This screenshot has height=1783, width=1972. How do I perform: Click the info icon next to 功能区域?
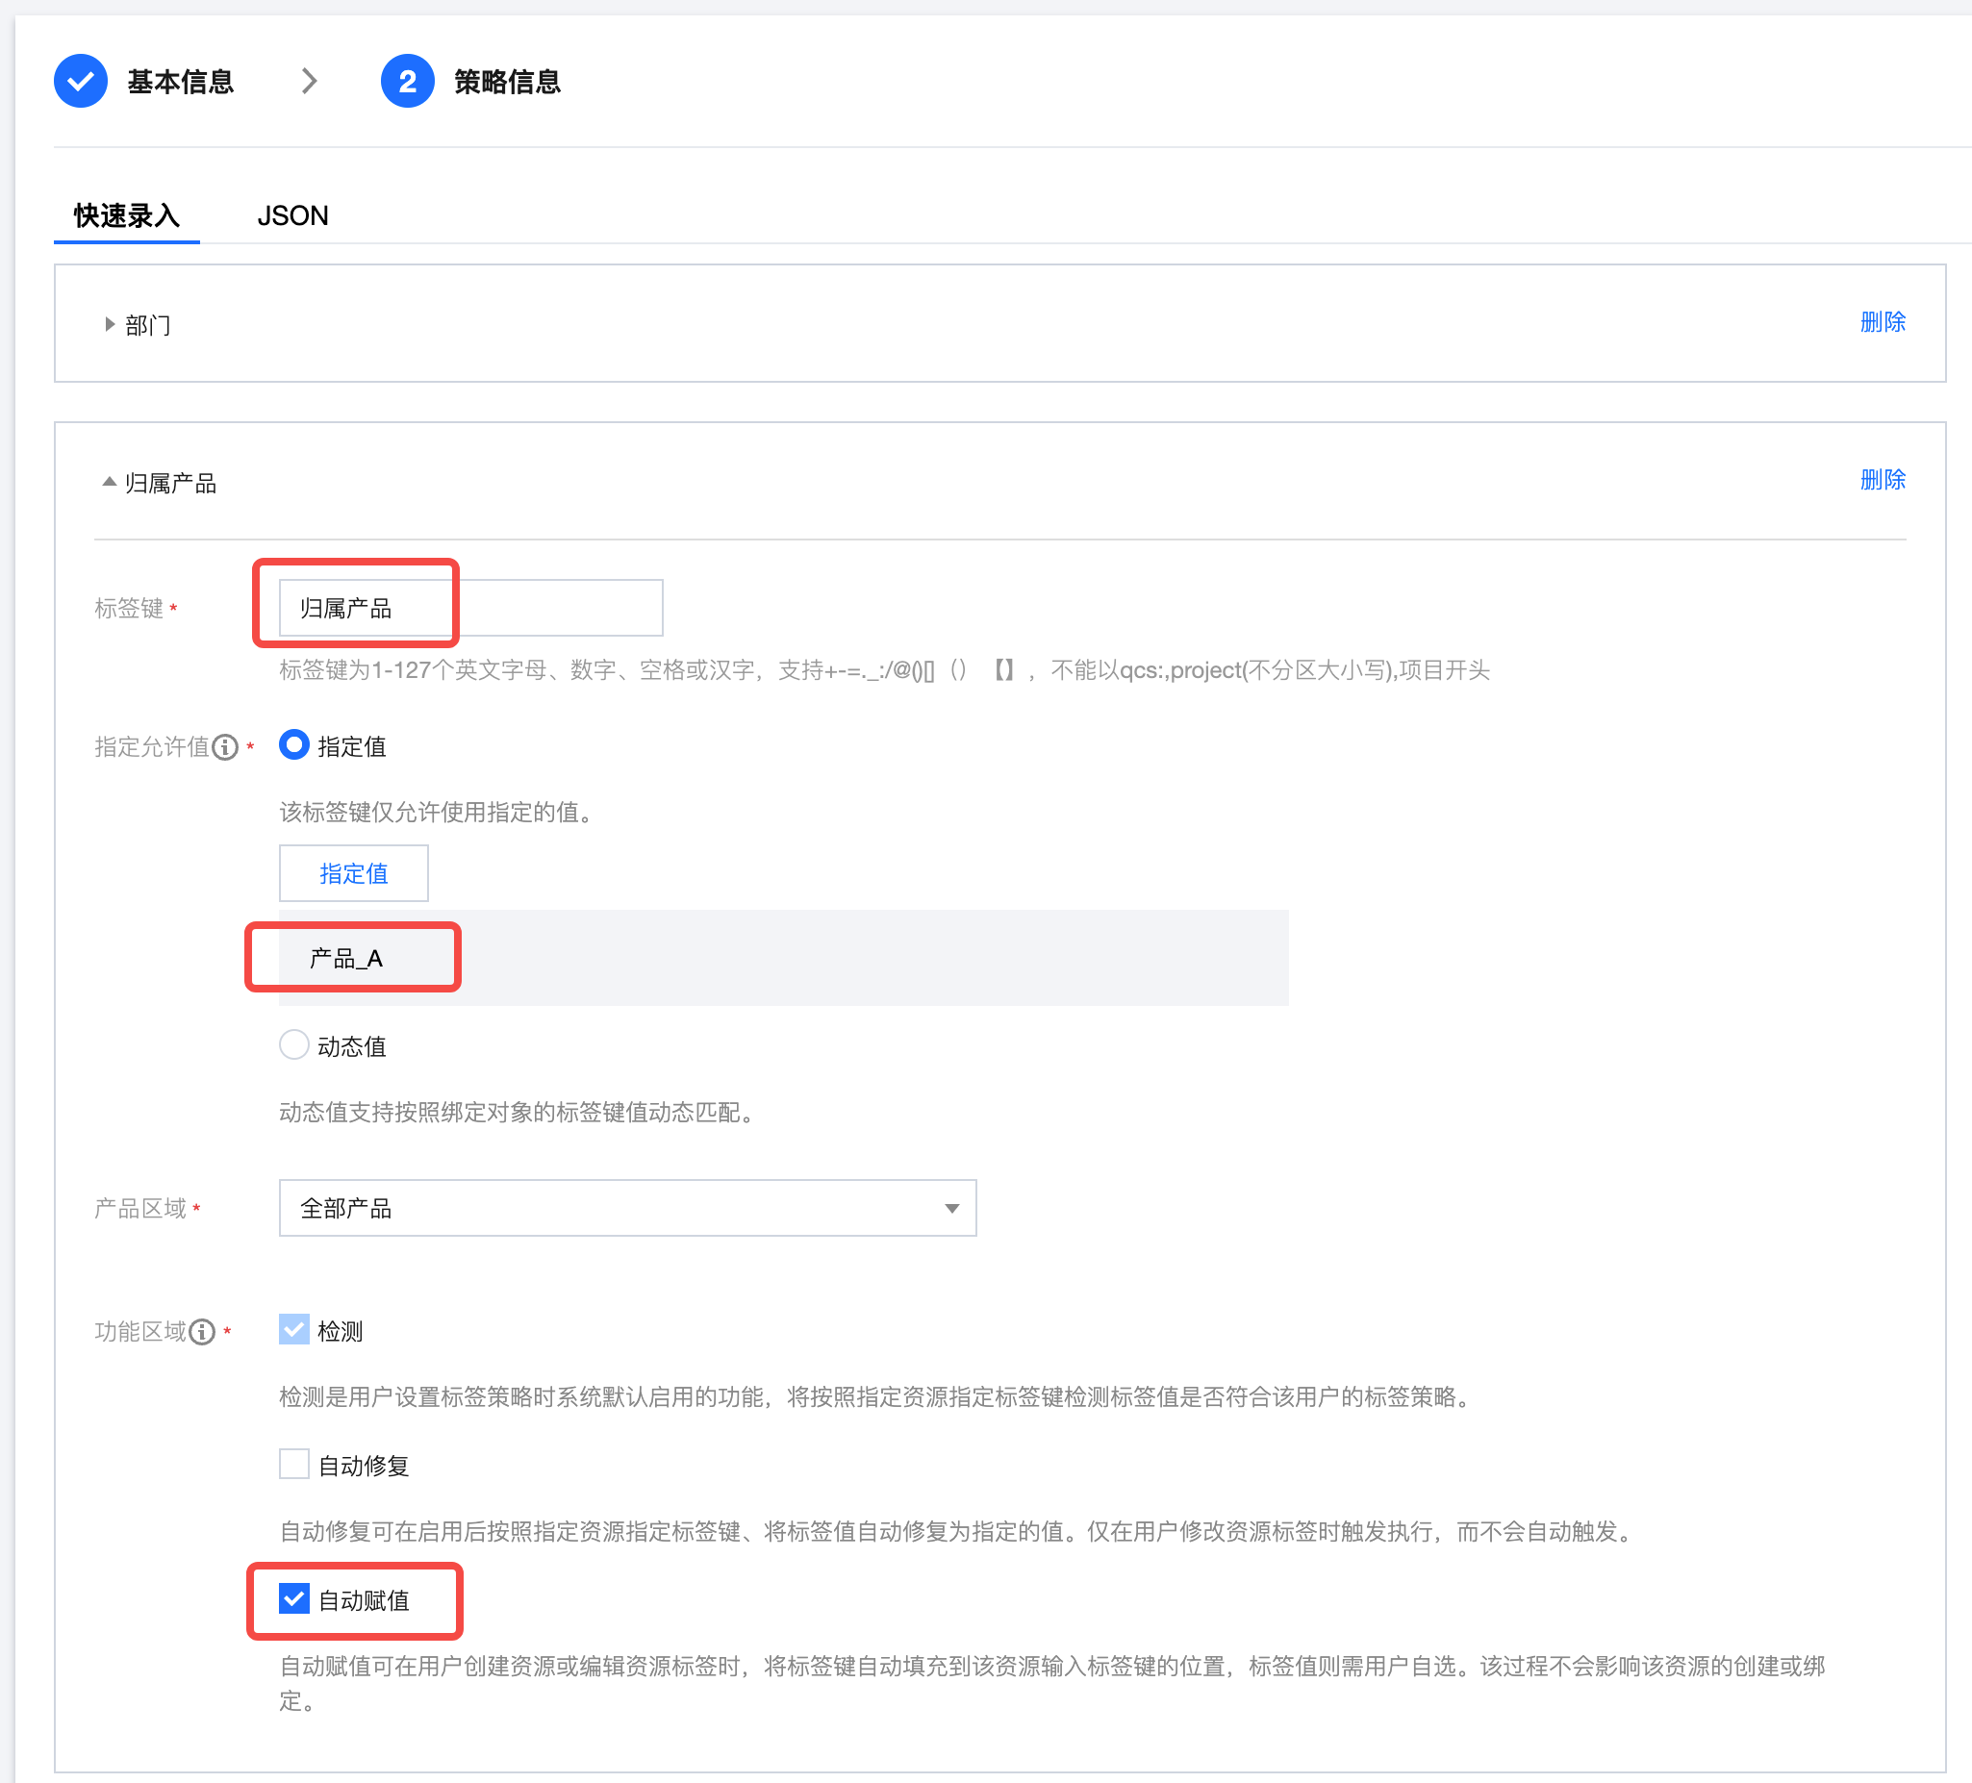pyautogui.click(x=201, y=1332)
